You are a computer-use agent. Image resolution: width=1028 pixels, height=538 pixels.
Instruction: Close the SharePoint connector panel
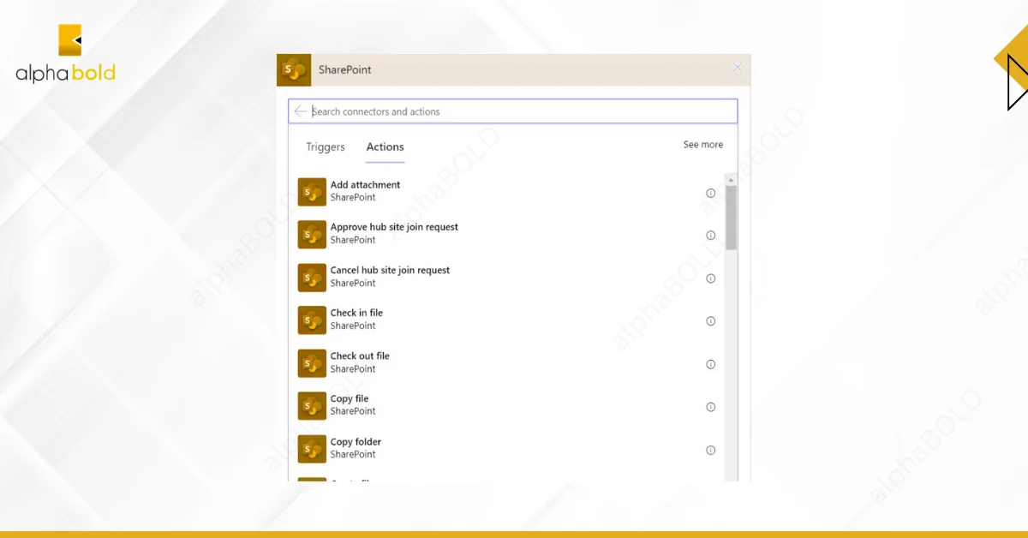(737, 68)
